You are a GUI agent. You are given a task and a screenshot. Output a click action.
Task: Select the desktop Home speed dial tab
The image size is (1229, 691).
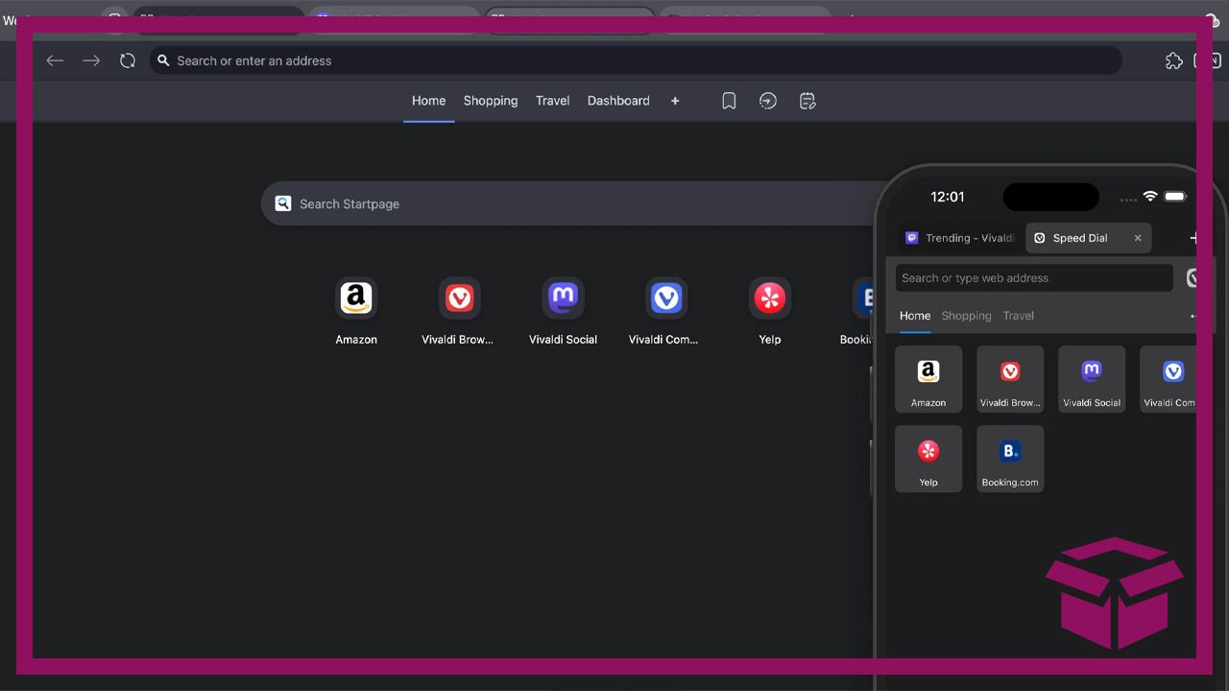tap(428, 101)
